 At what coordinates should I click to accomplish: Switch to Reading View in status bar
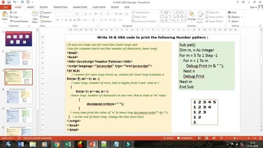click(214, 138)
